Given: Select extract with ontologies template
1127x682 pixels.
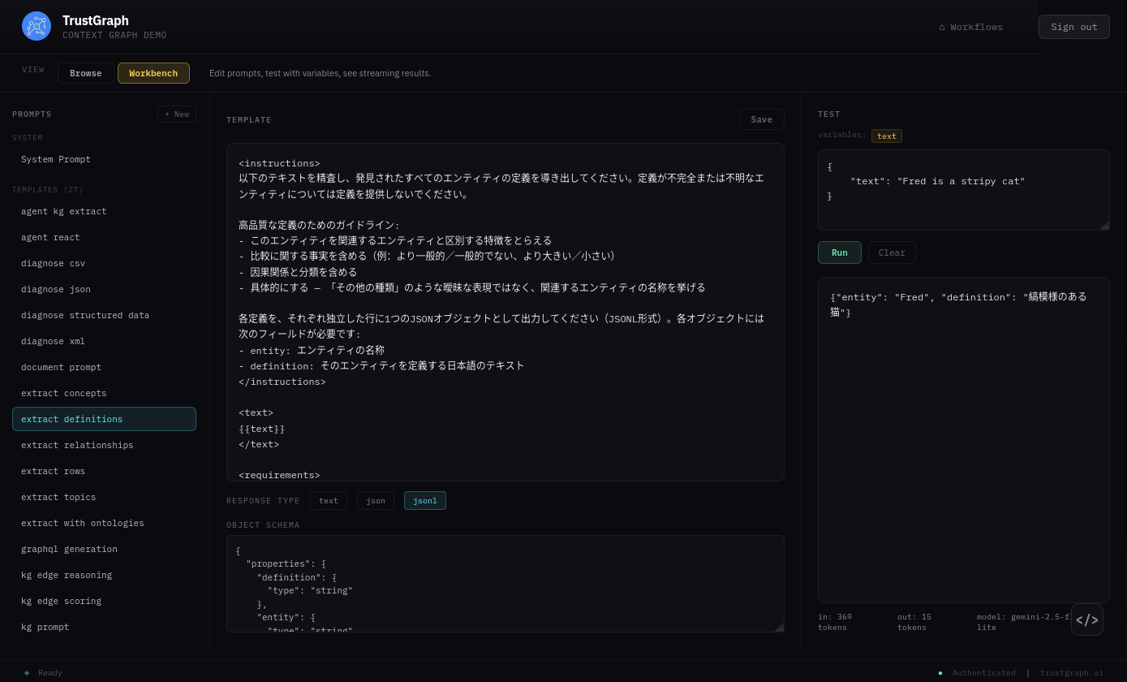Looking at the screenshot, I should (104, 523).
